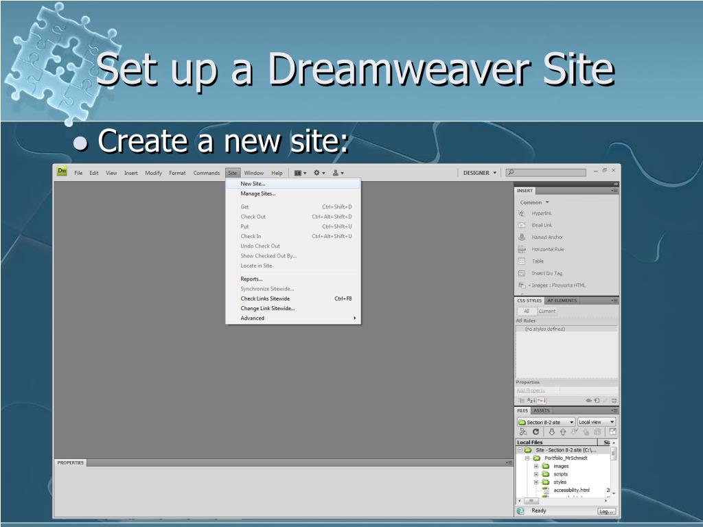
Task: Choose Manage Sites... menu entry
Action: point(293,194)
